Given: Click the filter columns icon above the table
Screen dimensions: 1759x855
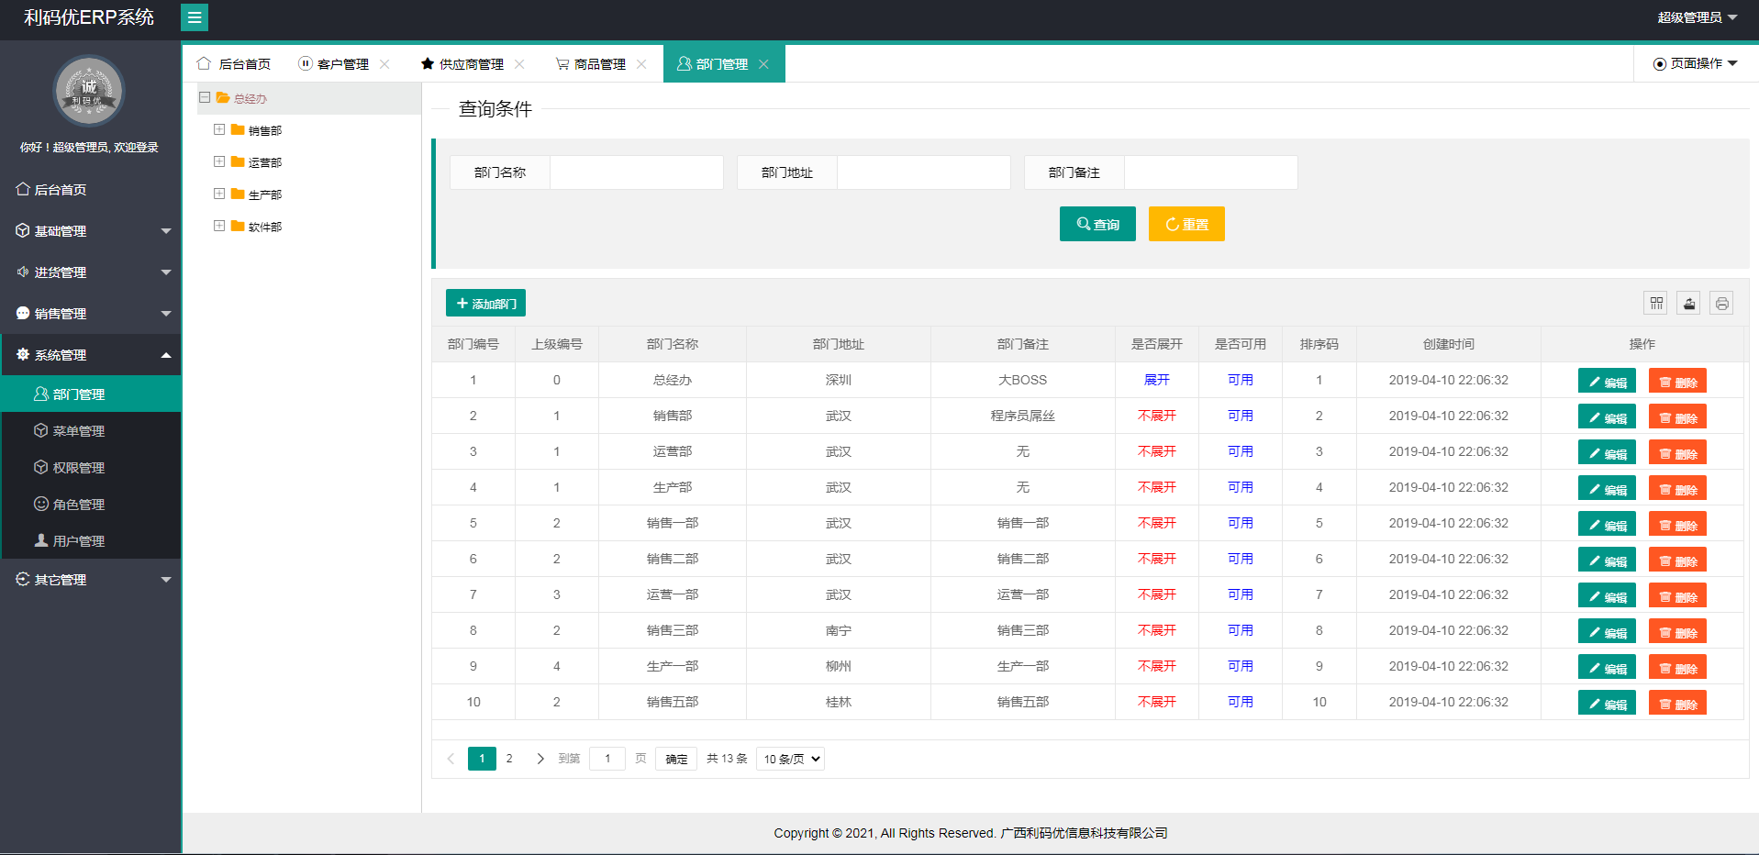Looking at the screenshot, I should tap(1656, 303).
